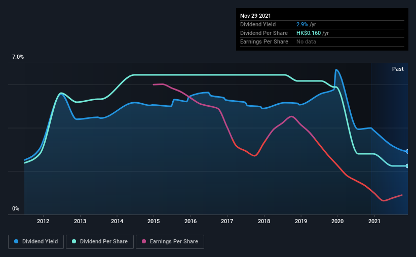
Task: Click the "Past" label in the chart
Action: click(x=398, y=69)
